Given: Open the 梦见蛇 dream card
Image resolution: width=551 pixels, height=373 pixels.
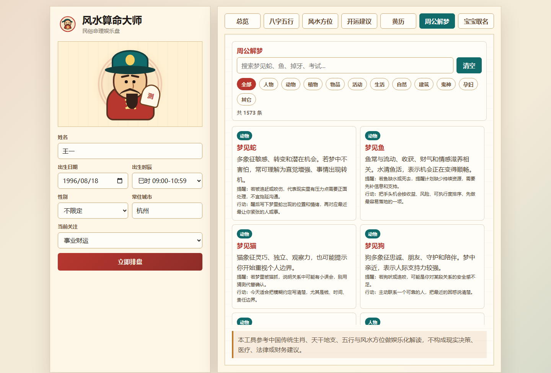Looking at the screenshot, I should pos(294,173).
